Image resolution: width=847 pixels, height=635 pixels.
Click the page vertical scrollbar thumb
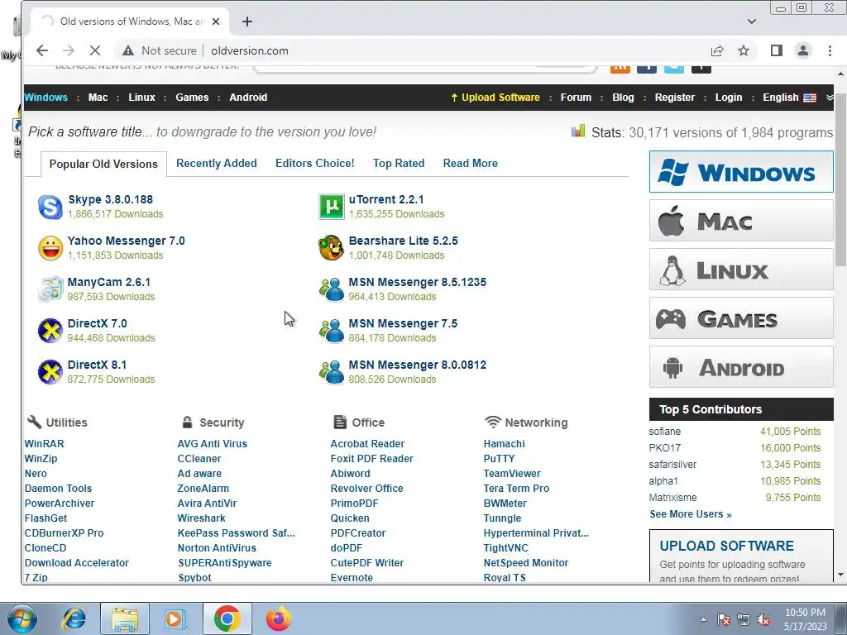(x=840, y=181)
